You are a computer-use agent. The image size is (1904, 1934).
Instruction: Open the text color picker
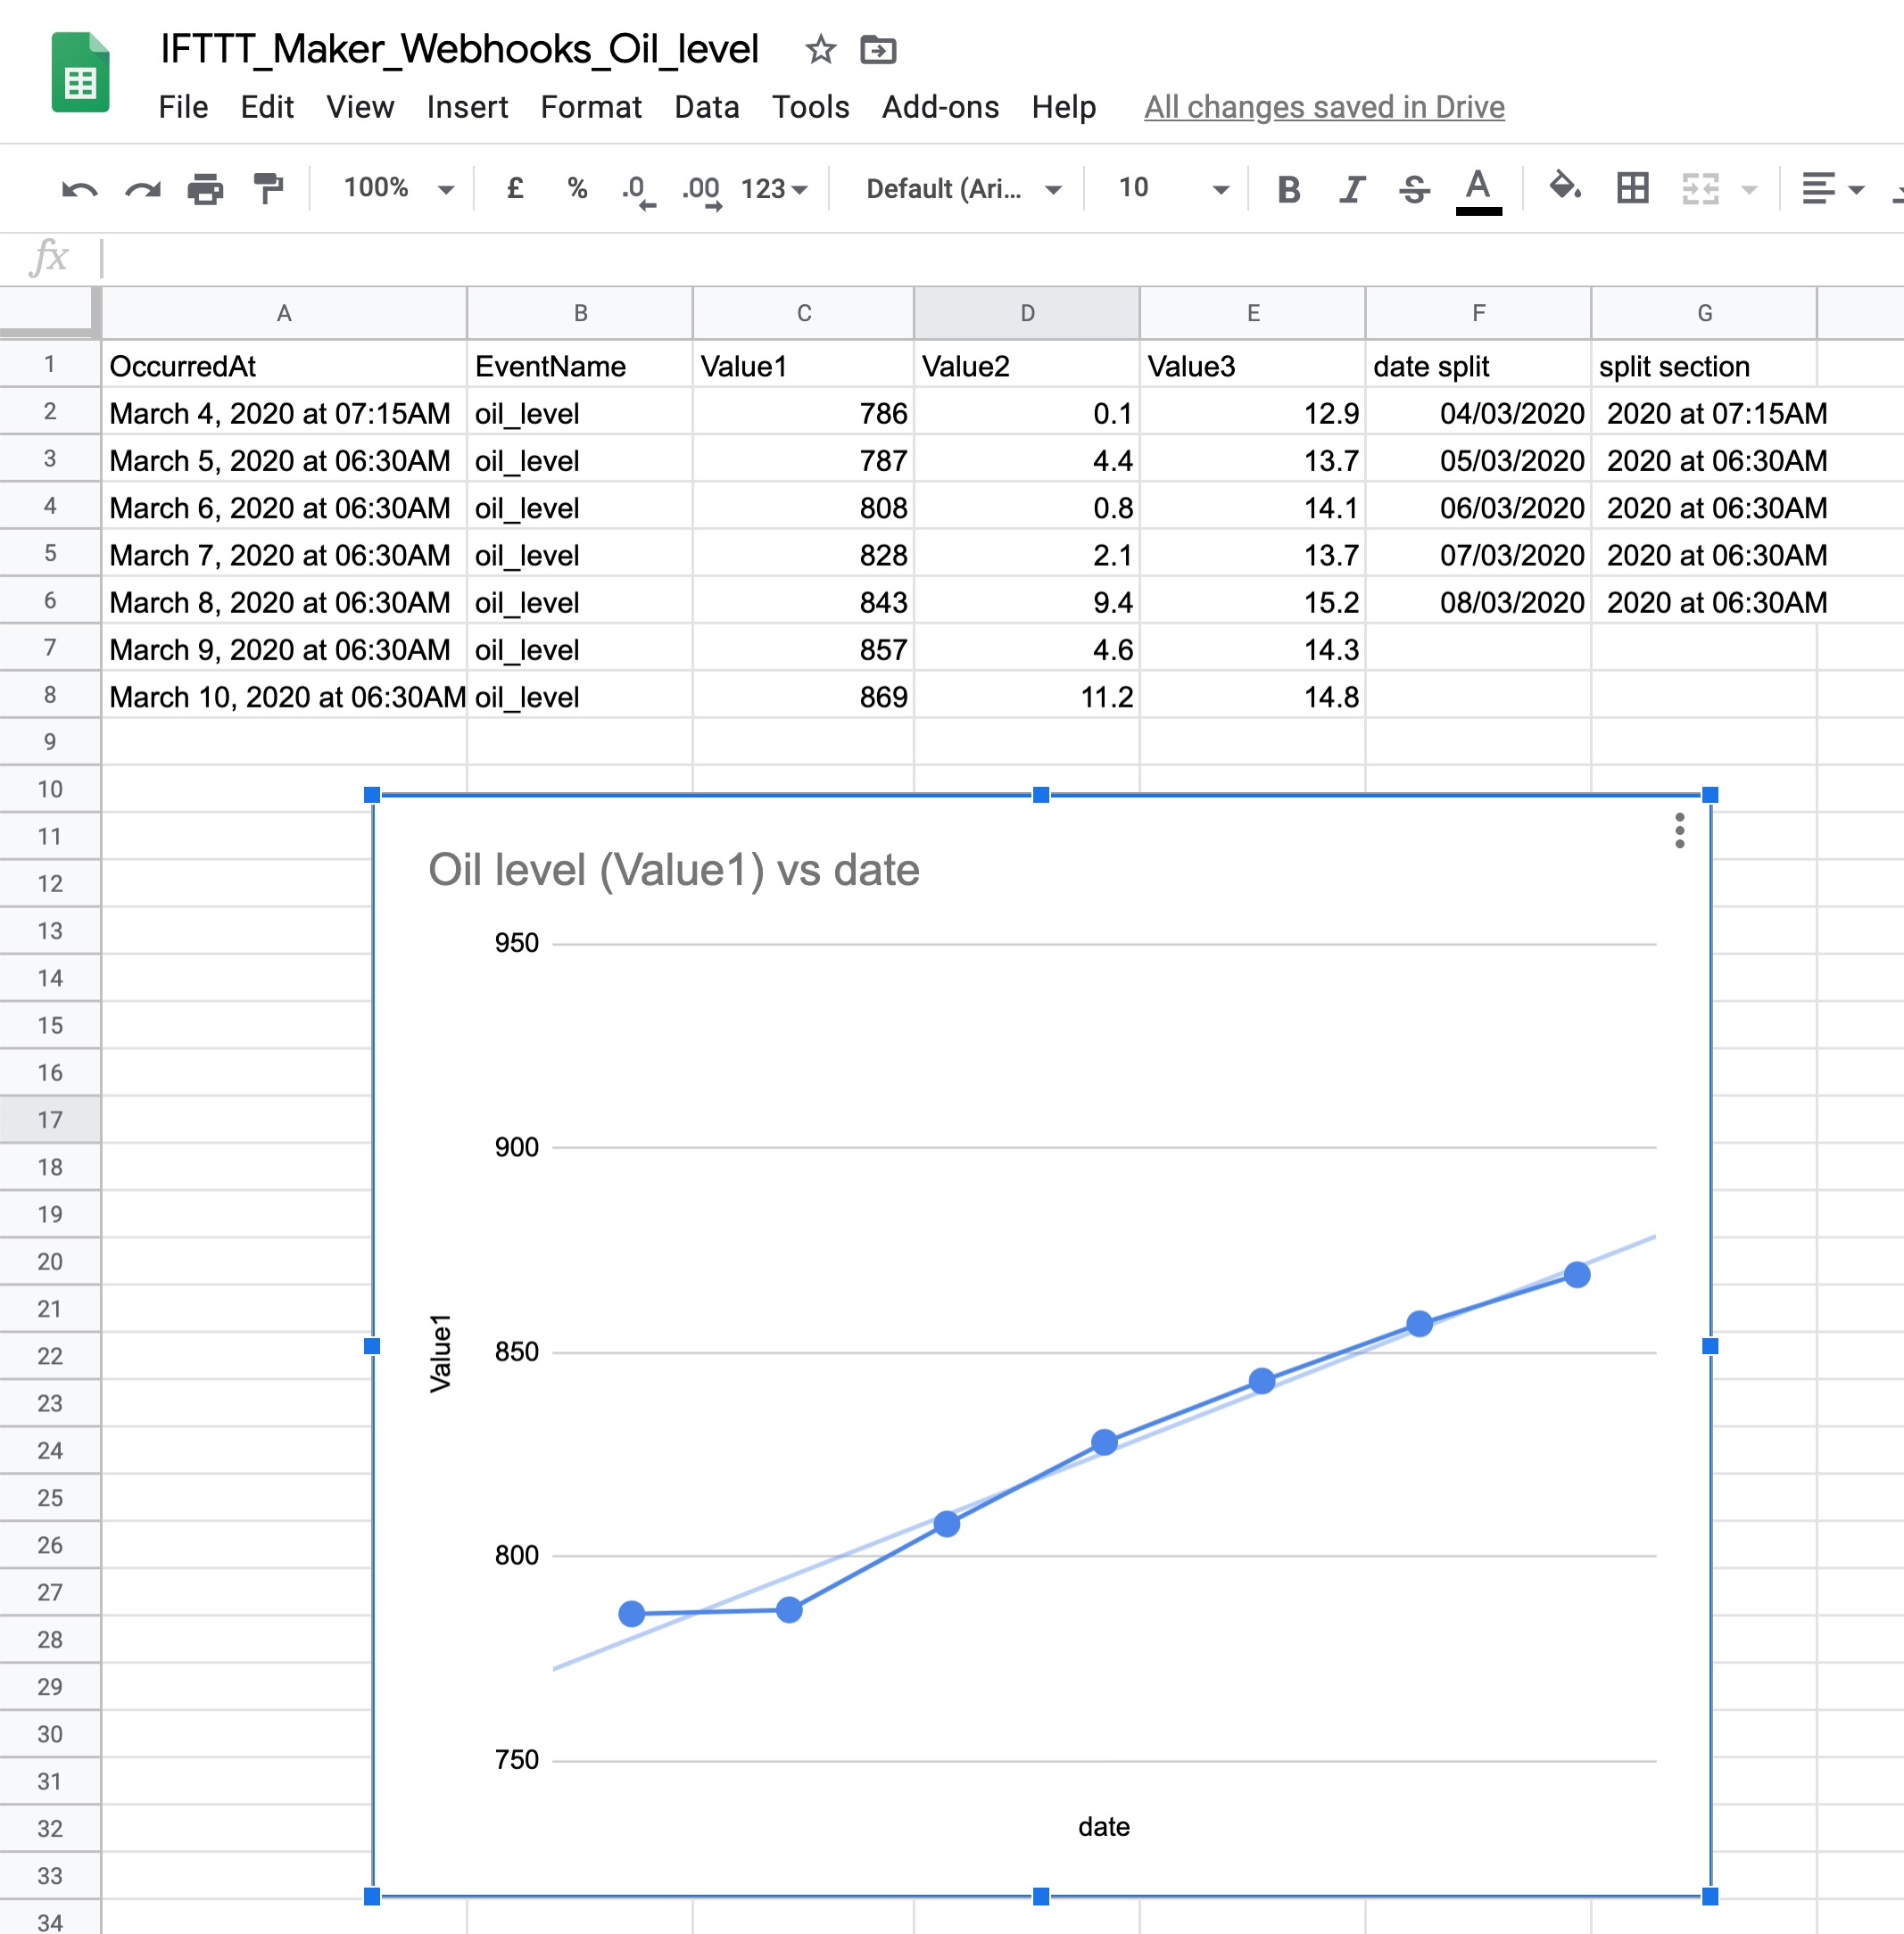tap(1479, 188)
